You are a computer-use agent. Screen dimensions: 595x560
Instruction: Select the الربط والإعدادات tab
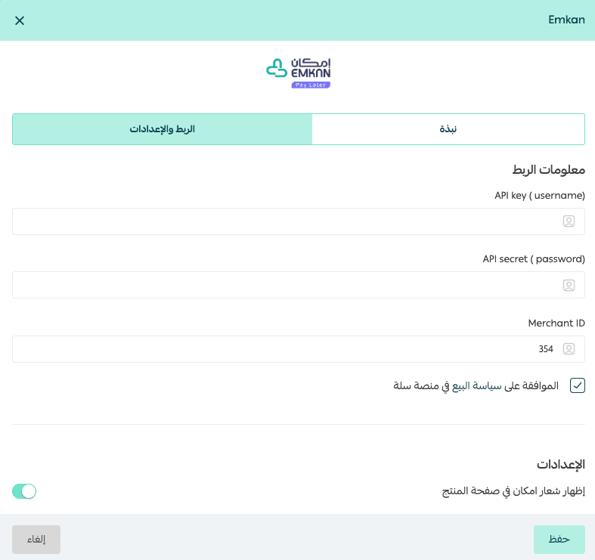tap(162, 129)
